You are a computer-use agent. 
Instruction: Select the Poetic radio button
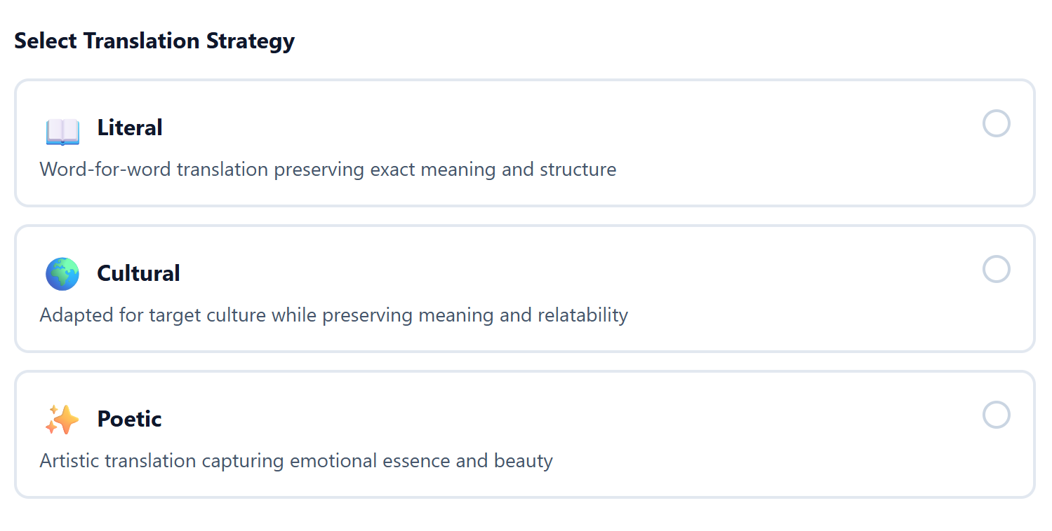996,415
